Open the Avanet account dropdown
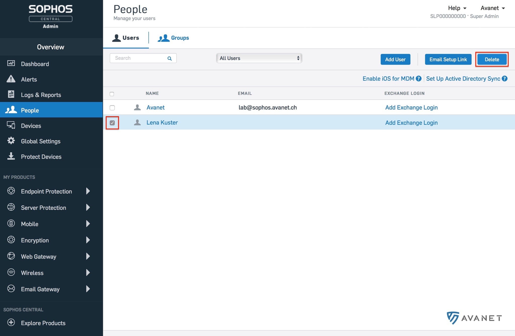This screenshot has height=336, width=515. (493, 8)
